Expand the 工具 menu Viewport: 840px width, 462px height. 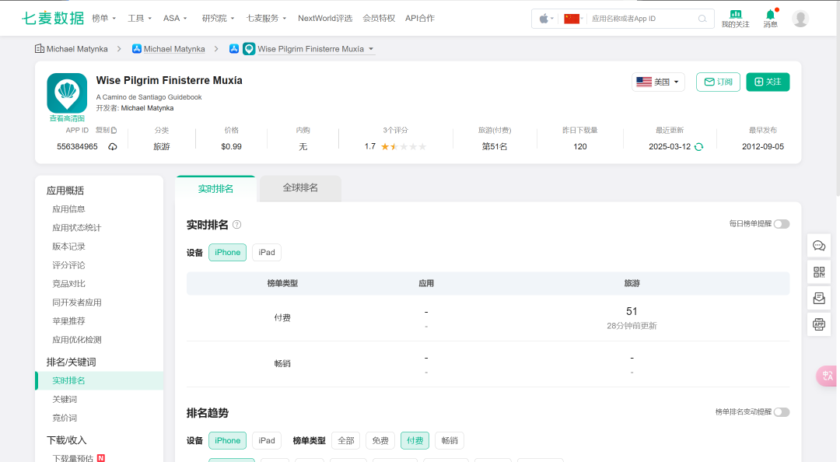point(140,18)
